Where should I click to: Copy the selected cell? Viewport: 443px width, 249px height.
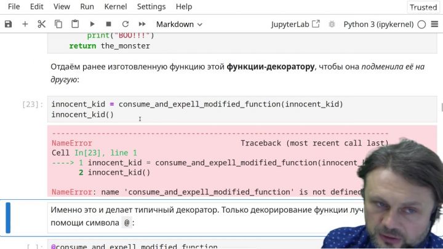click(58, 24)
